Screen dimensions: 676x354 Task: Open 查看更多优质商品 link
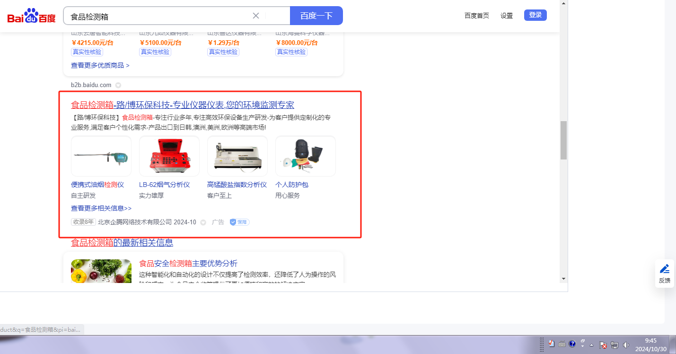(x=100, y=65)
